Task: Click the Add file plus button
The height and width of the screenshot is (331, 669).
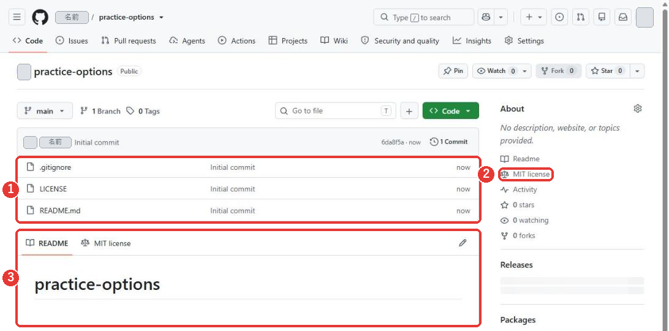Action: coord(409,111)
